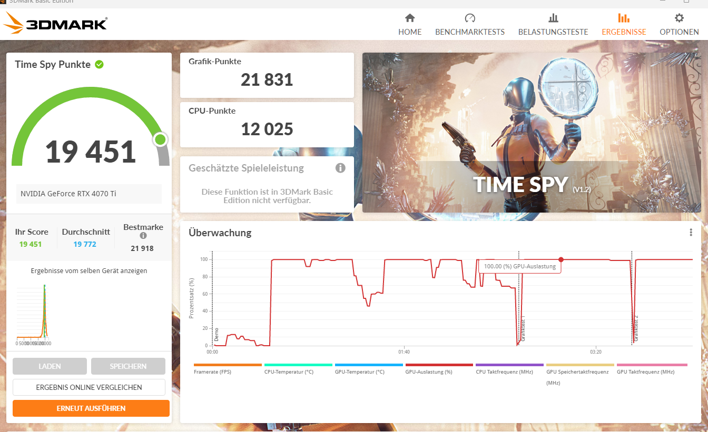This screenshot has width=708, height=432.
Task: Toggle GPU Speichertaktfrequenz (MHz) legend entry
Action: 580,374
